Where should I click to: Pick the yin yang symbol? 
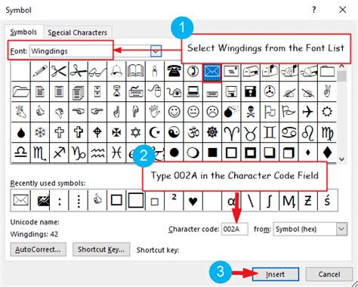(174, 132)
